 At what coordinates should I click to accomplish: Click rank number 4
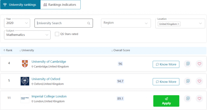point(9,63)
